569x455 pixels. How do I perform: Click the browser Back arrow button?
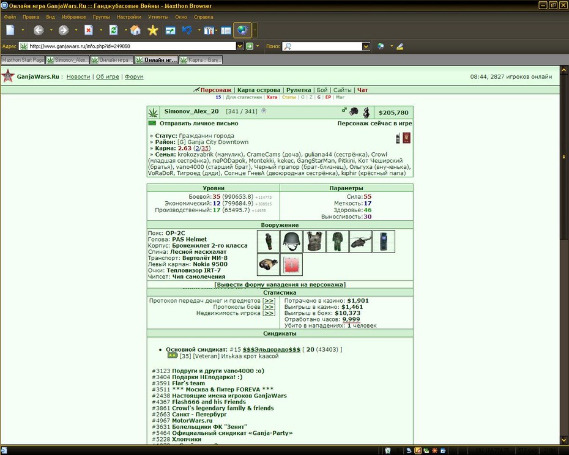pos(39,30)
